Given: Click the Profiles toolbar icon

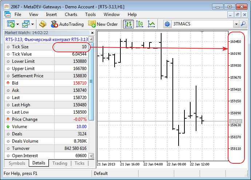Looking at the screenshot, I should (x=26, y=24).
